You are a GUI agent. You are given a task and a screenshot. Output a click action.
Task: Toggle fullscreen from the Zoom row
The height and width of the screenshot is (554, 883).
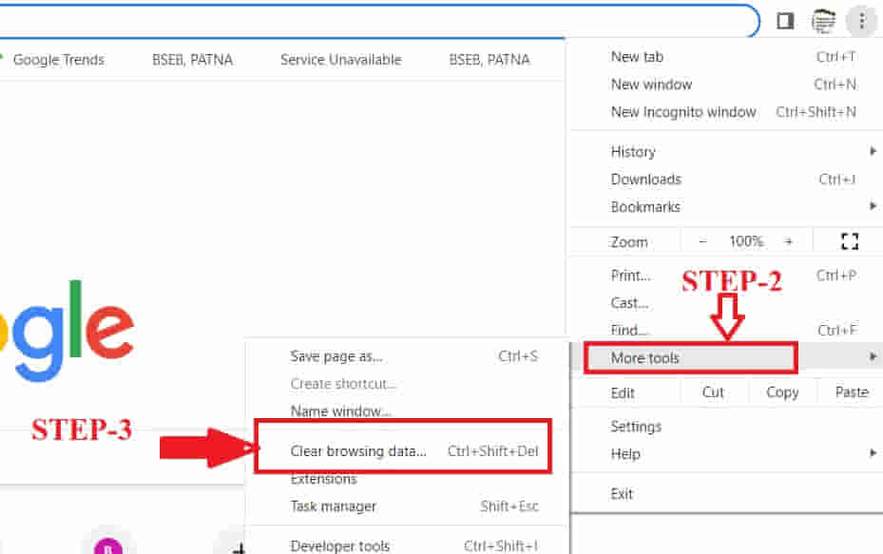pos(849,241)
